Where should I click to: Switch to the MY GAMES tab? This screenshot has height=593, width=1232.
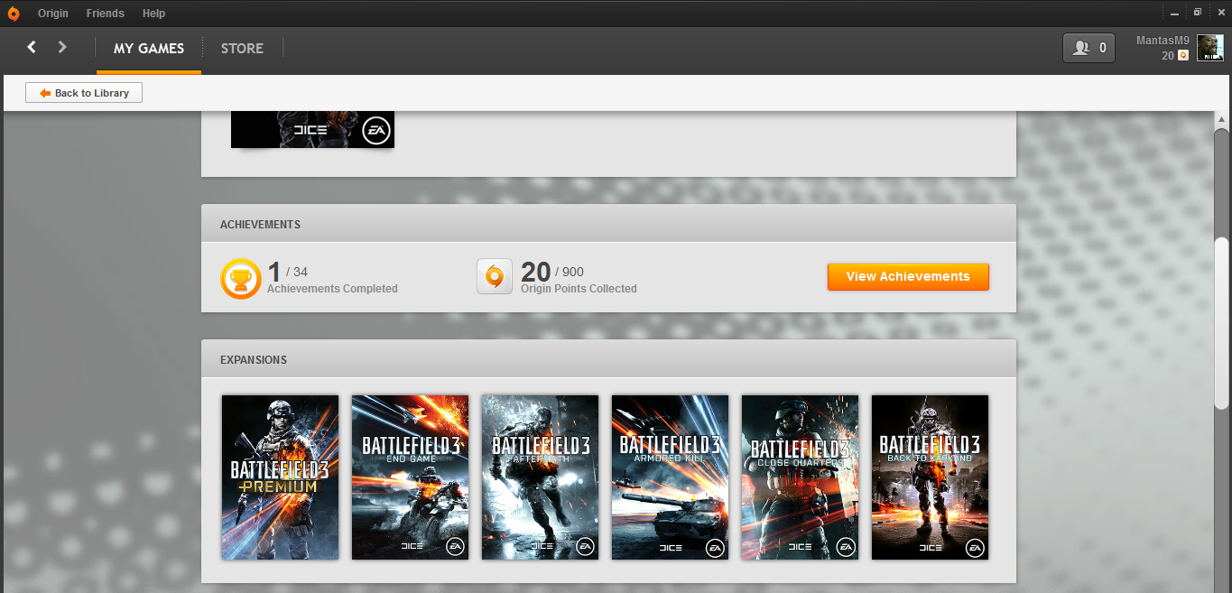(x=149, y=49)
